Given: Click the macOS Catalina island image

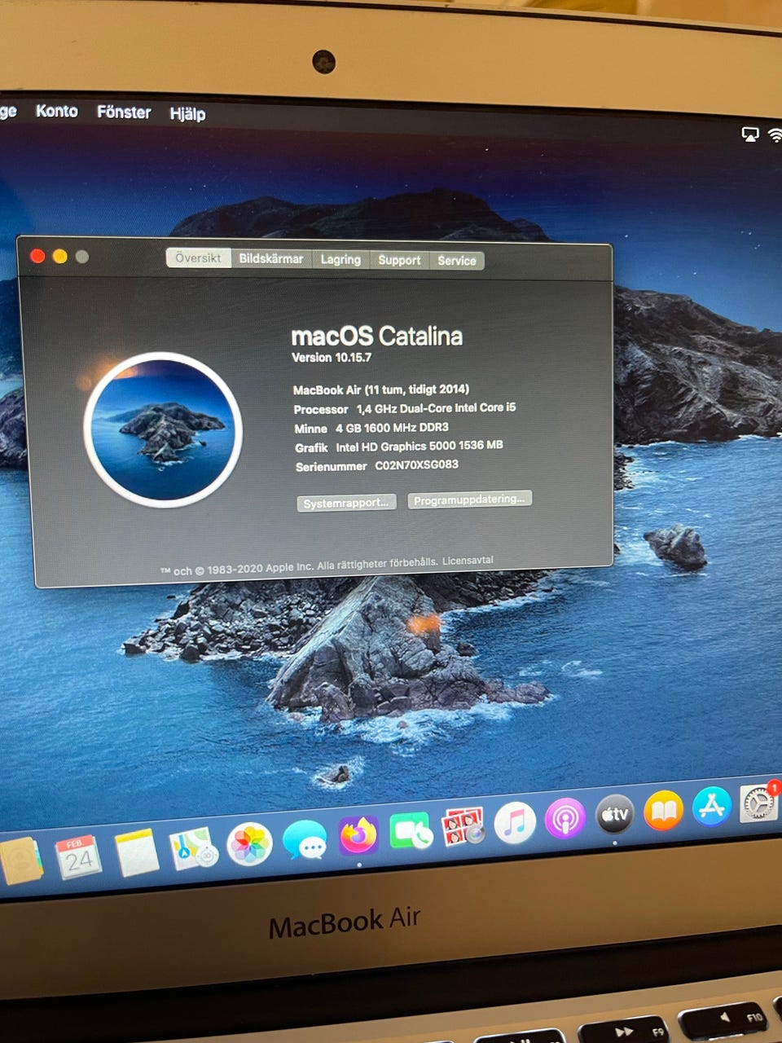Looking at the screenshot, I should pyautogui.click(x=163, y=429).
